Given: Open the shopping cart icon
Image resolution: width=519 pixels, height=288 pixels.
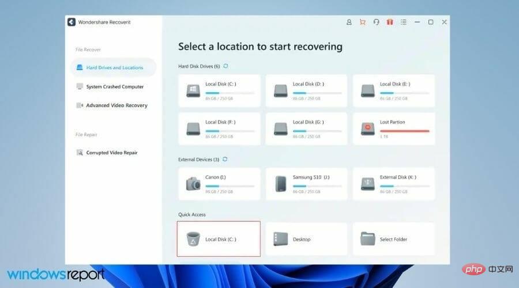Looking at the screenshot, I should 363,22.
